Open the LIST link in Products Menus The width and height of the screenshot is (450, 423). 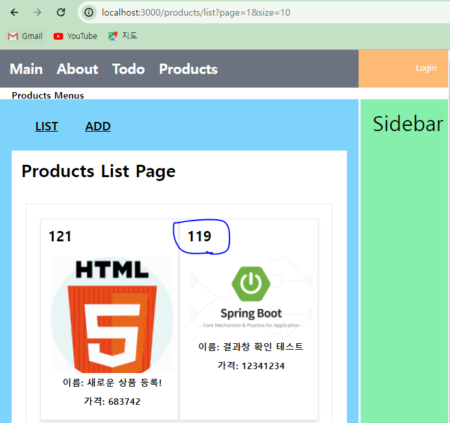(47, 127)
